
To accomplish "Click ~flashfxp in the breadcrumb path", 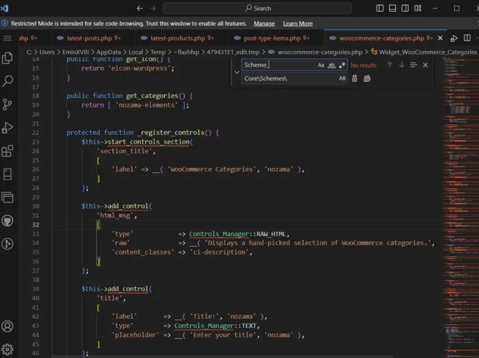I will pyautogui.click(x=186, y=52).
